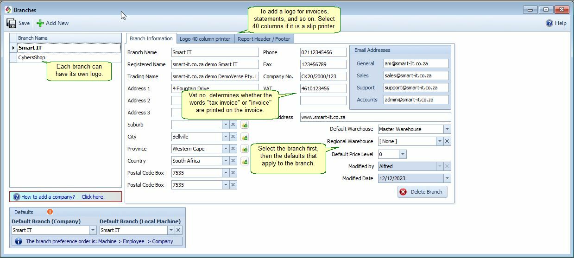This screenshot has width=574, height=258.
Task: Click the VAT number field
Action: pos(323,88)
